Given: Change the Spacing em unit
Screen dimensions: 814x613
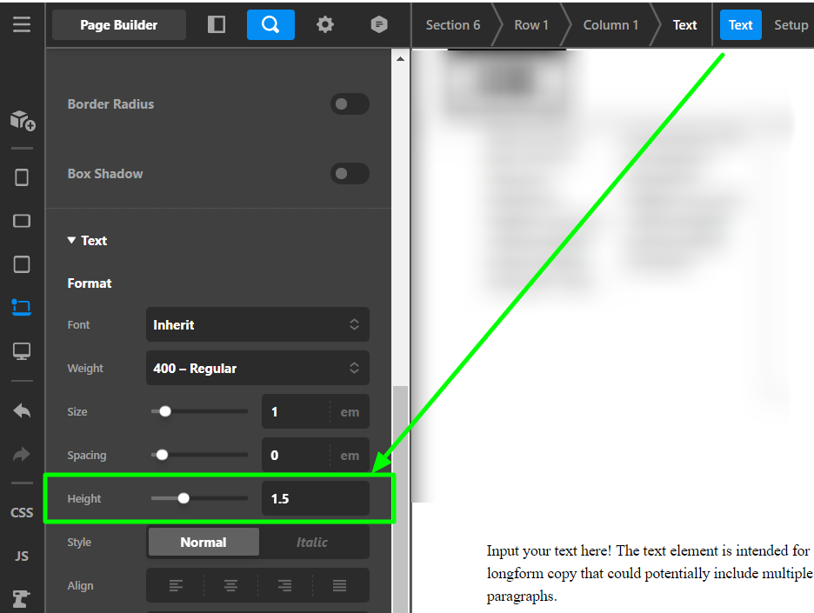Looking at the screenshot, I should 350,456.
